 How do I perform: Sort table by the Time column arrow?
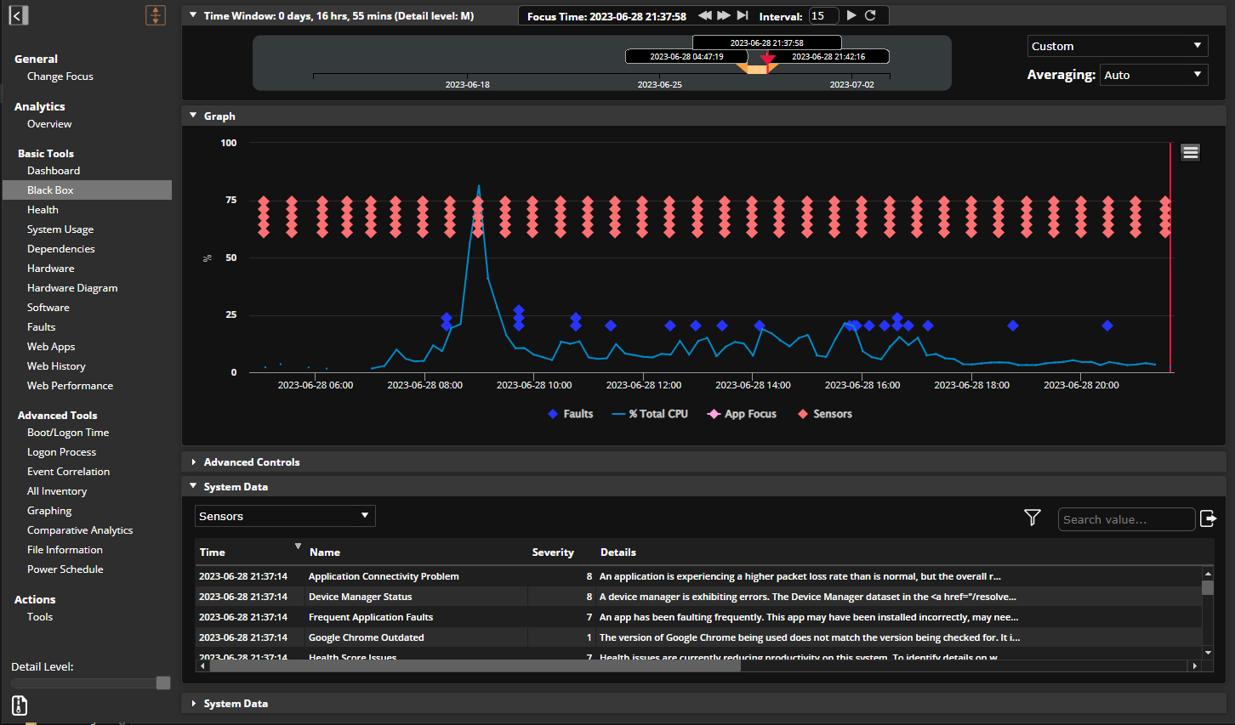click(298, 546)
